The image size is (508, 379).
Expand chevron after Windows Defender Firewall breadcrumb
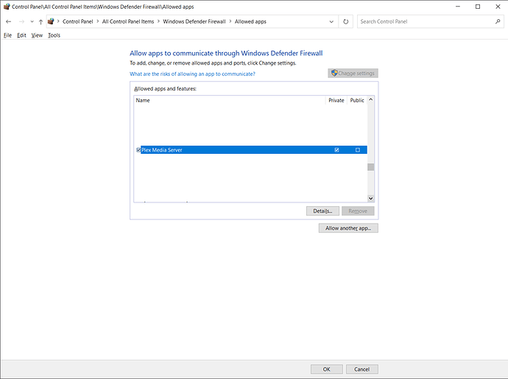[x=230, y=21]
